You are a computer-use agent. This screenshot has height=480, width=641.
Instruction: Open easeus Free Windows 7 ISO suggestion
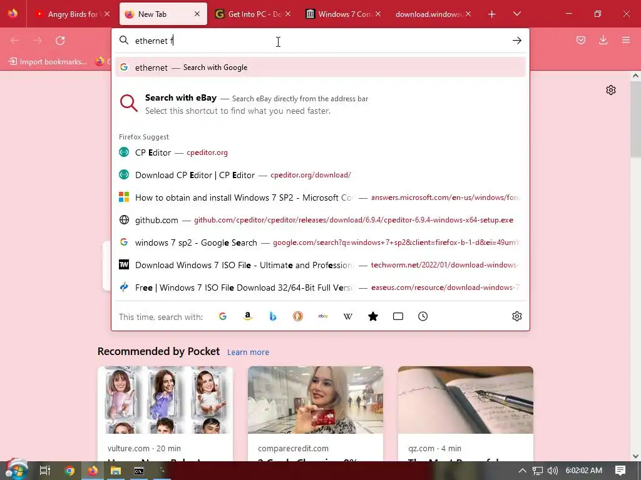[320, 287]
